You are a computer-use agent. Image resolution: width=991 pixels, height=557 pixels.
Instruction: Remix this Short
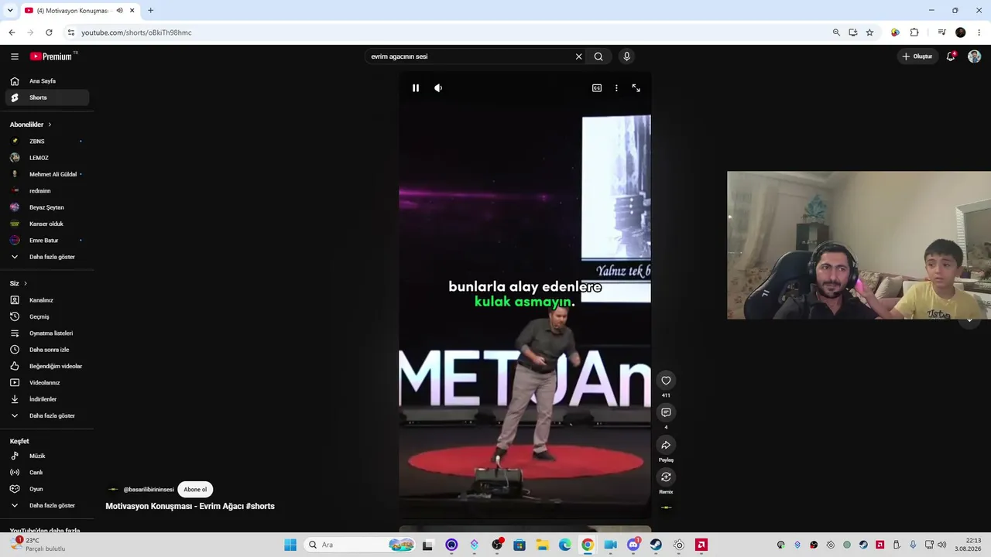[x=666, y=477]
